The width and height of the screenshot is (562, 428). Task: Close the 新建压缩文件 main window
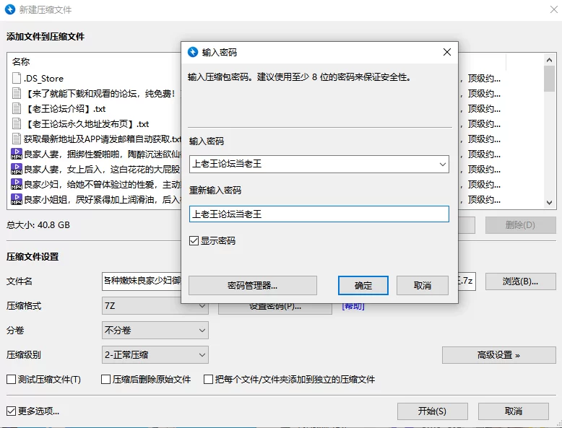554,9
